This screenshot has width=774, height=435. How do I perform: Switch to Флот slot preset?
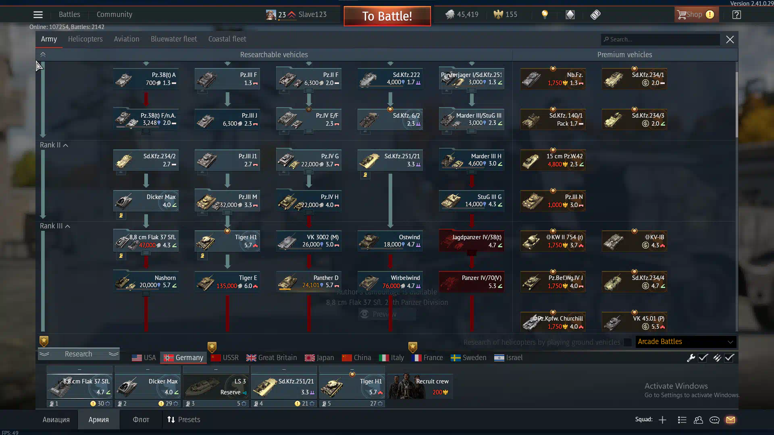coord(141,420)
